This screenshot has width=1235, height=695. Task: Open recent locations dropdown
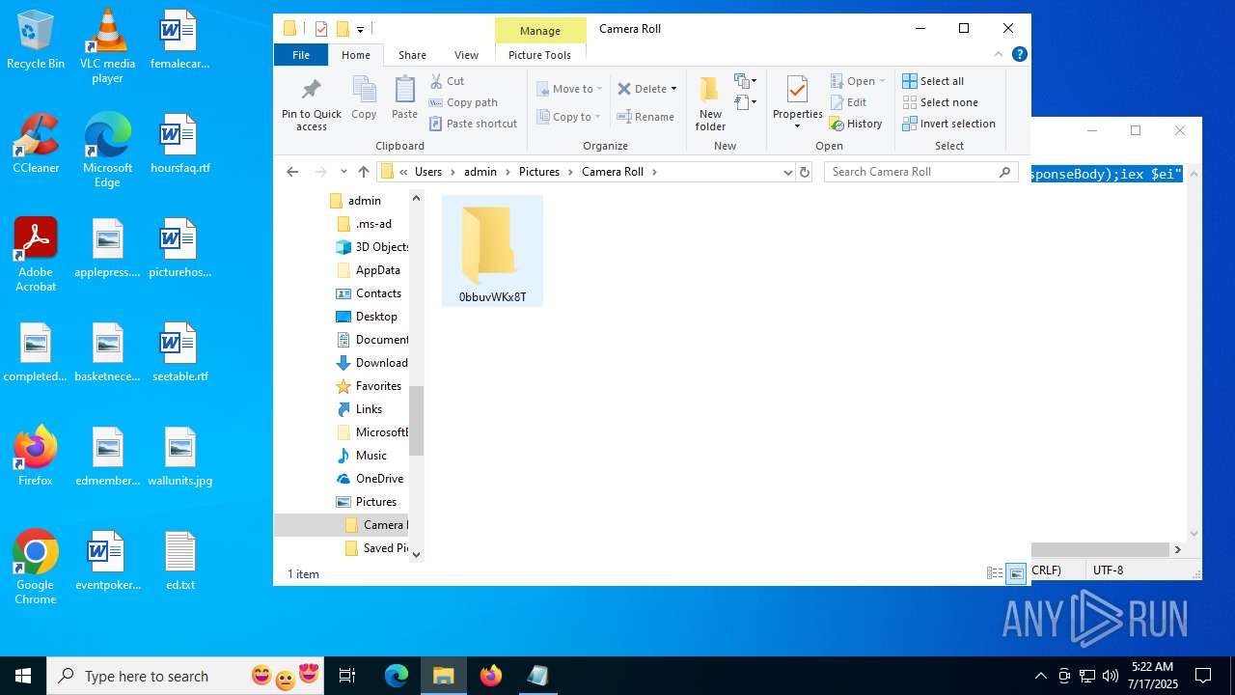[343, 172]
